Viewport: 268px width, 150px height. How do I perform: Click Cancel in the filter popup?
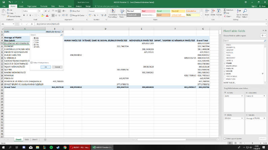tap(57, 67)
